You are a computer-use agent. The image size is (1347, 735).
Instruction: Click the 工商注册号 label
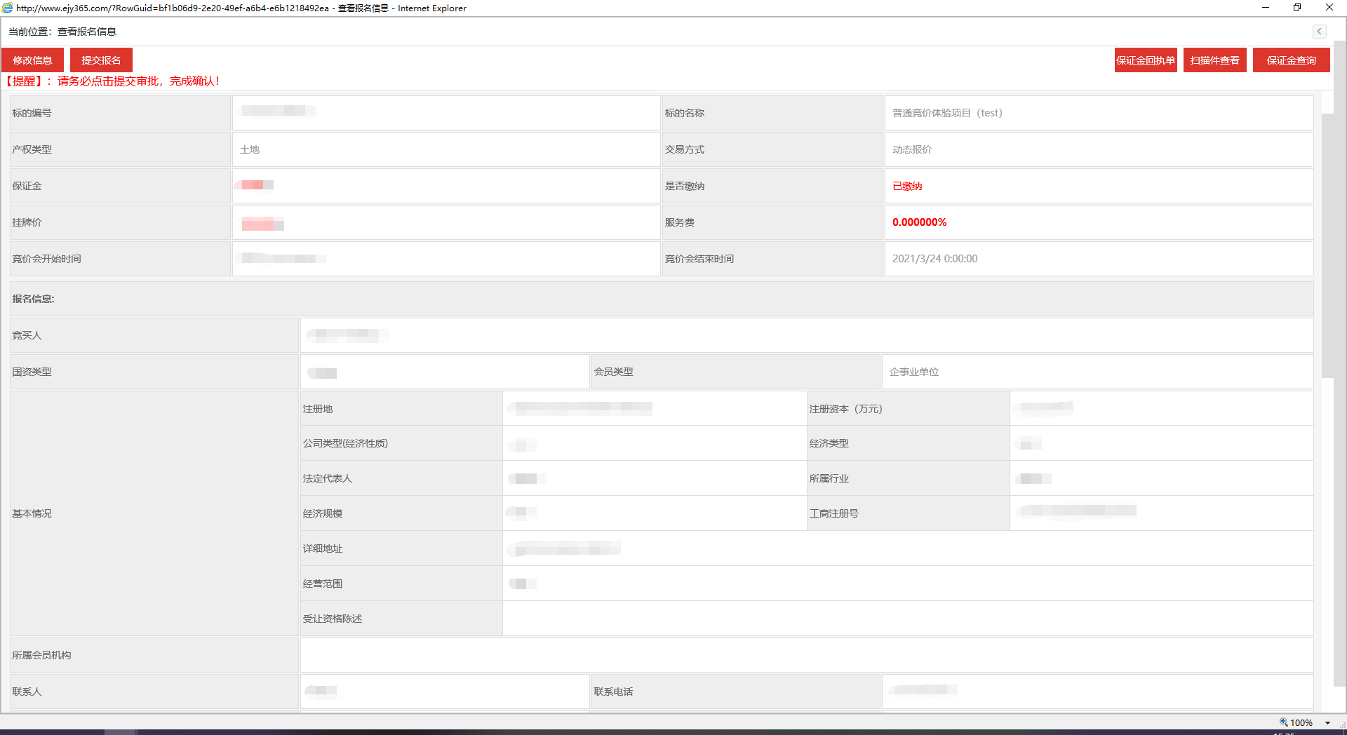[x=833, y=513]
